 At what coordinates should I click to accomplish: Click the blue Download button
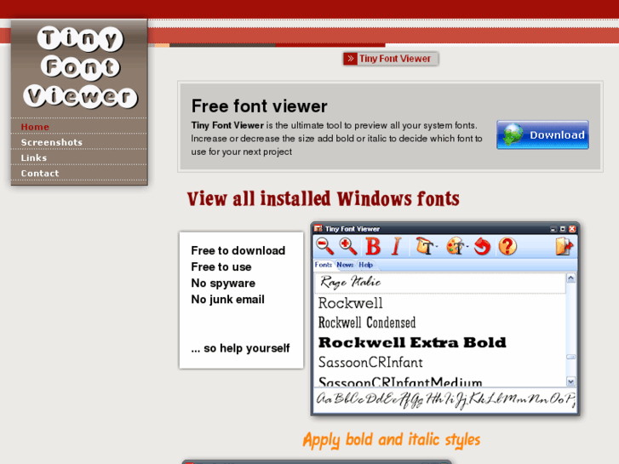pyautogui.click(x=542, y=135)
